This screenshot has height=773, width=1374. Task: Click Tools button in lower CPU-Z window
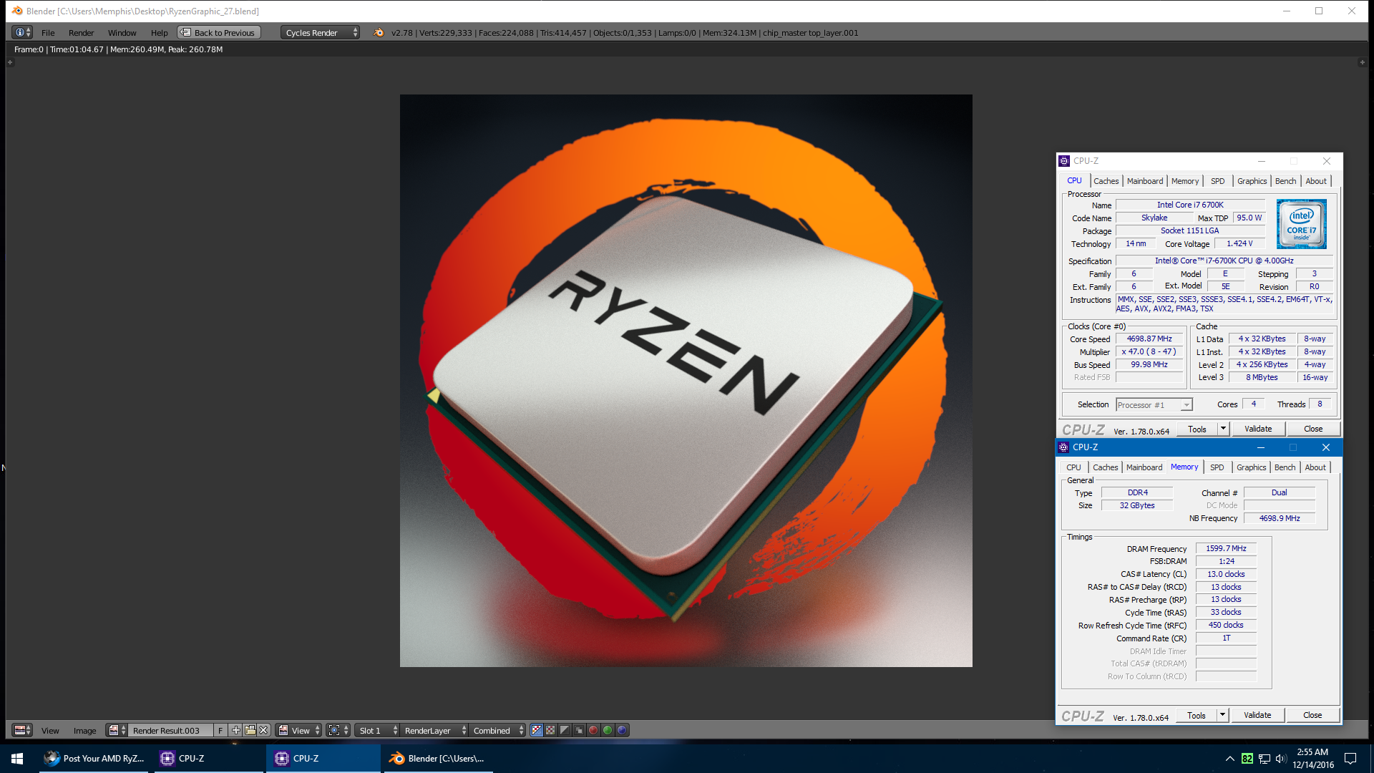[x=1197, y=715]
